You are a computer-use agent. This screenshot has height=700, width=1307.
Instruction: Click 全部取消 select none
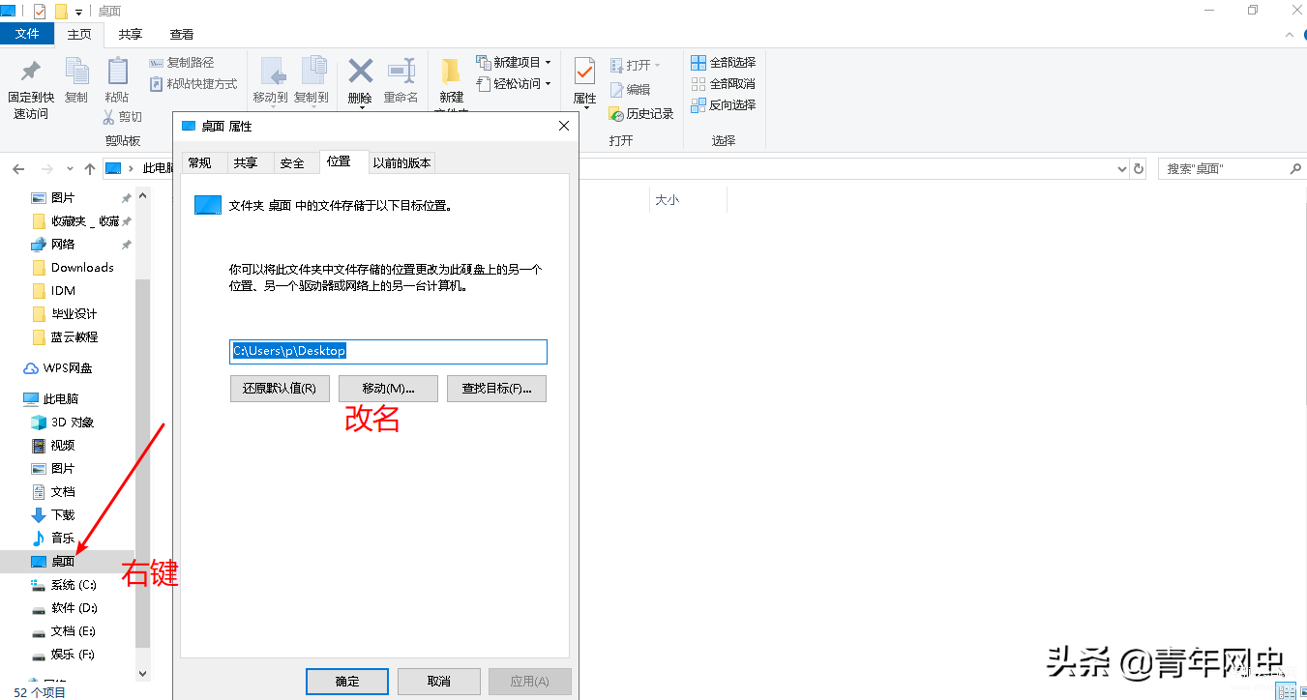[724, 84]
